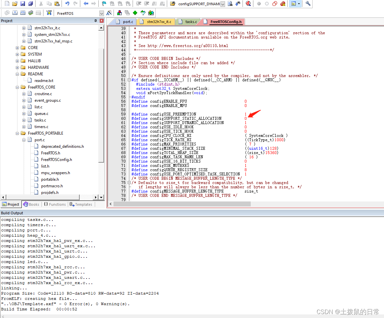The width and height of the screenshot is (384, 318).
Task: Expand the HALLIB folder
Action: (17, 61)
